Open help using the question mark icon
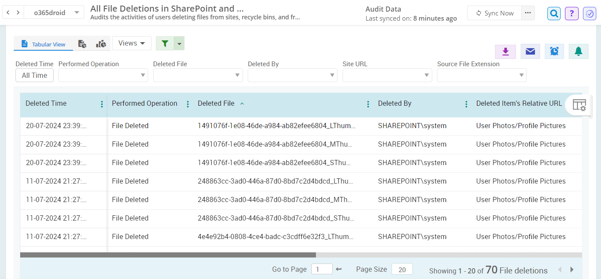This screenshot has height=279, width=601. 571,13
